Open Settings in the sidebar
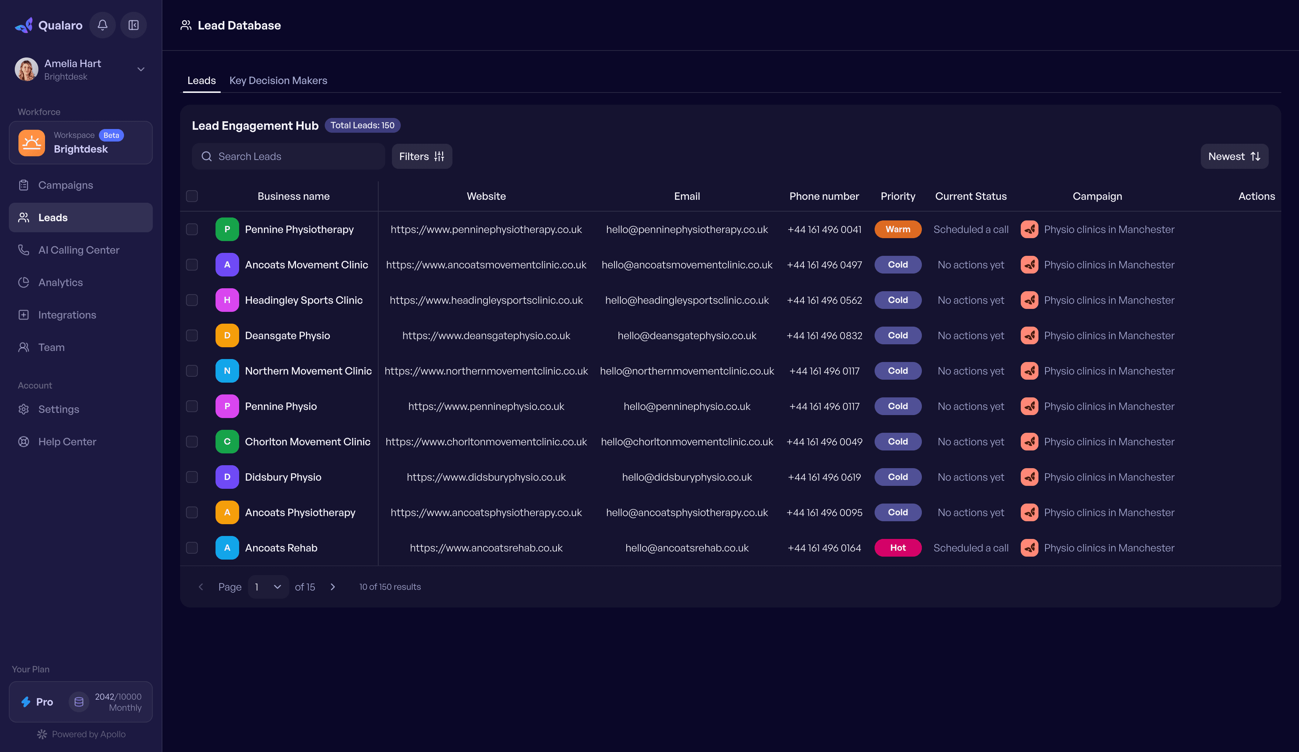1299x752 pixels. coord(80,409)
